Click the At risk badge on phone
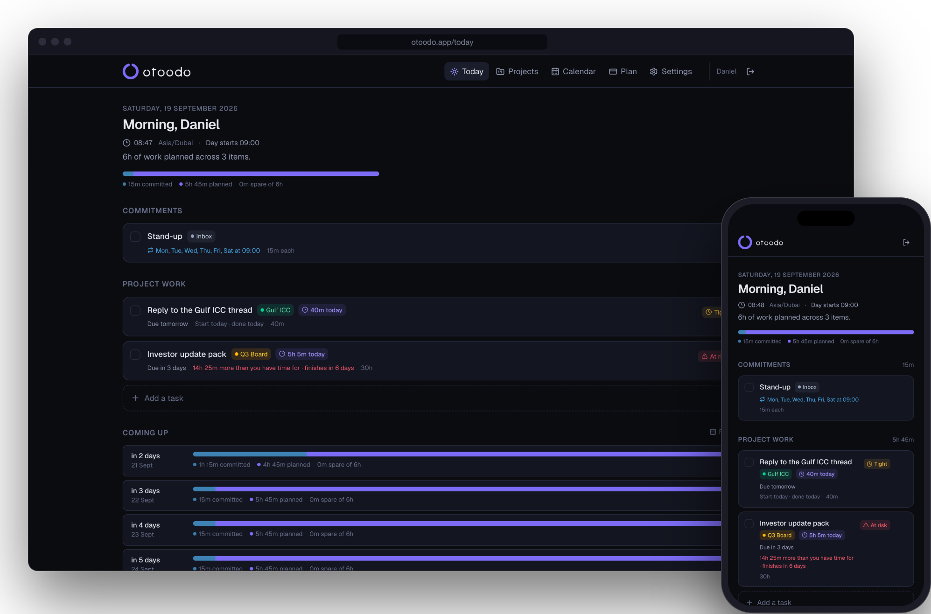Viewport: 931px width, 614px height. pyautogui.click(x=875, y=525)
